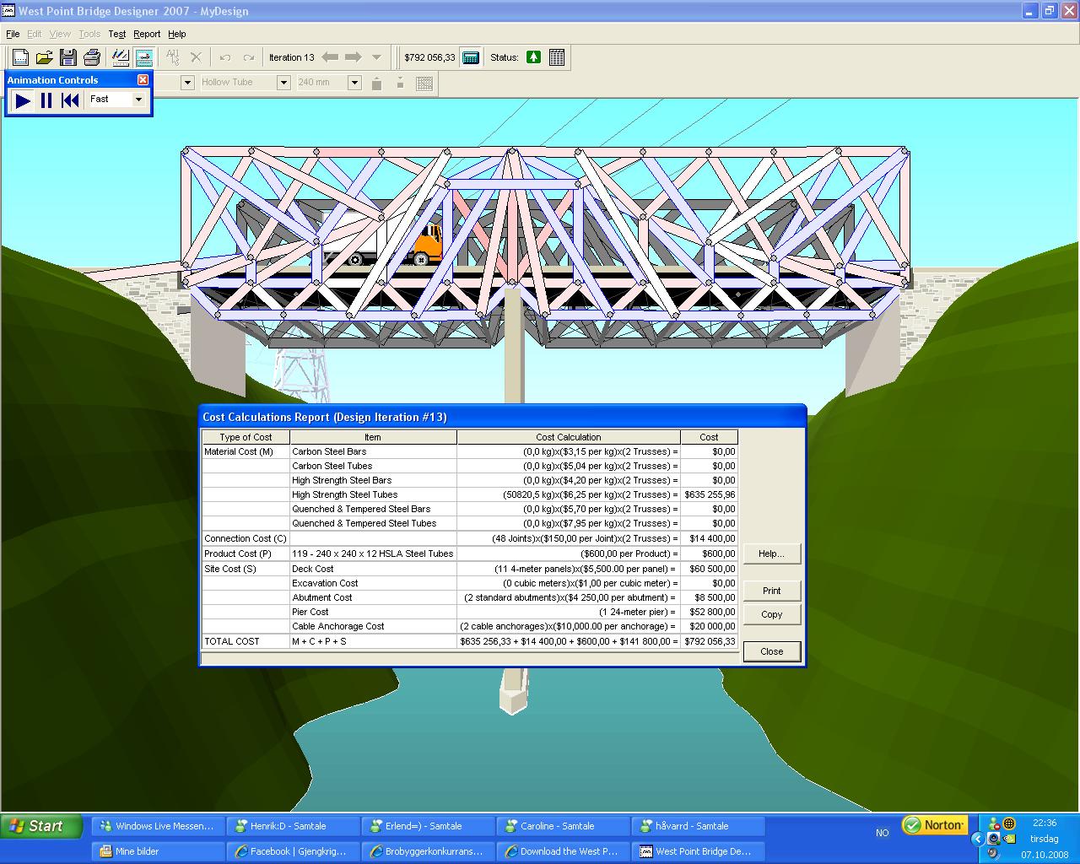The width and height of the screenshot is (1080, 864).
Task: Open the animation speed Fast dropdown
Action: 139,100
